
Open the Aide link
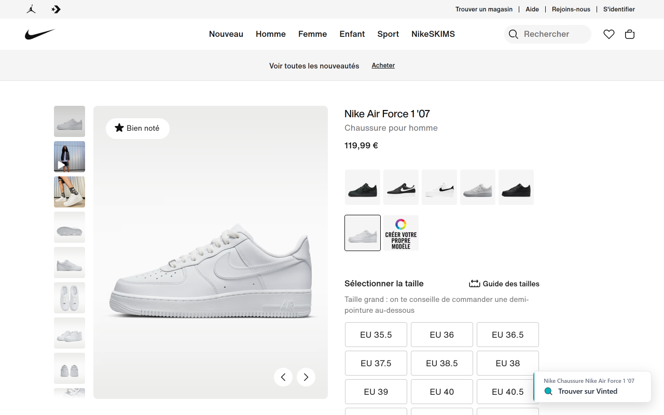coord(532,9)
